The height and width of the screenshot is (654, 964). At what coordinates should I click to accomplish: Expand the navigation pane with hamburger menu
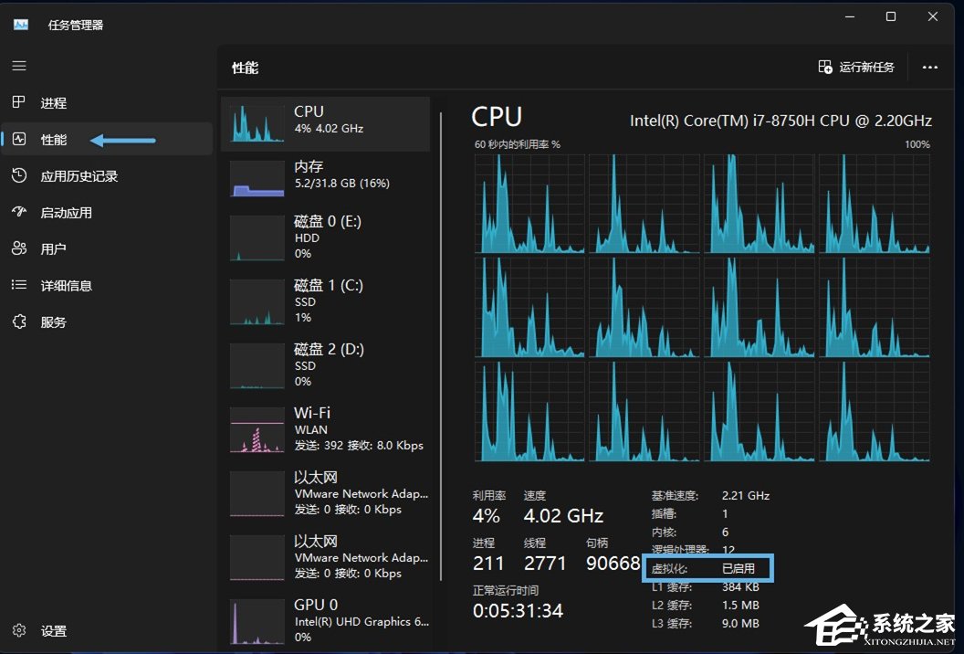pos(18,66)
